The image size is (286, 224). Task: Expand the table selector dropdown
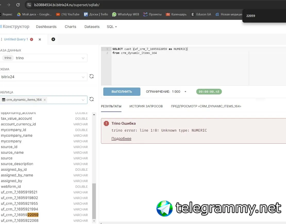83,100
